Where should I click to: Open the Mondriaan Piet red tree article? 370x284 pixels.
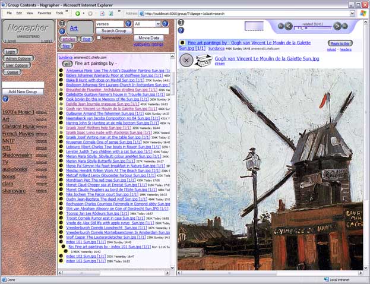click(101, 180)
